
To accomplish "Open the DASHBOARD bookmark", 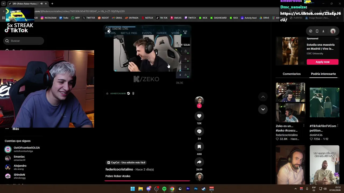I will coord(218,18).
